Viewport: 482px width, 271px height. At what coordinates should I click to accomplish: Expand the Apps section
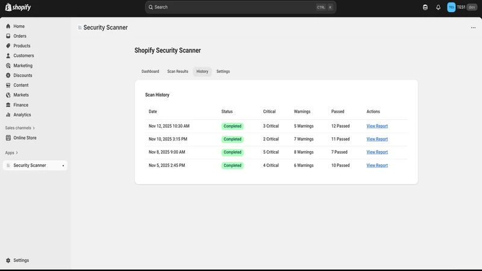pyautogui.click(x=11, y=153)
